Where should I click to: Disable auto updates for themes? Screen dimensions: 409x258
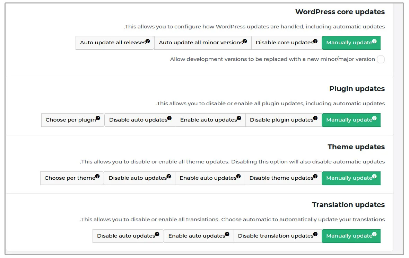(140, 178)
